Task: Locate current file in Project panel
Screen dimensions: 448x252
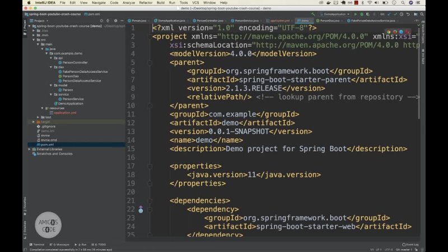Action: pyautogui.click(x=101, y=21)
